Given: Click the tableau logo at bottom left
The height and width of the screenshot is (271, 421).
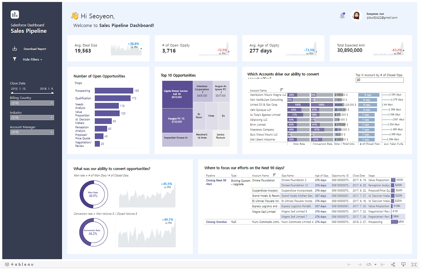Looking at the screenshot, I should coord(18,264).
